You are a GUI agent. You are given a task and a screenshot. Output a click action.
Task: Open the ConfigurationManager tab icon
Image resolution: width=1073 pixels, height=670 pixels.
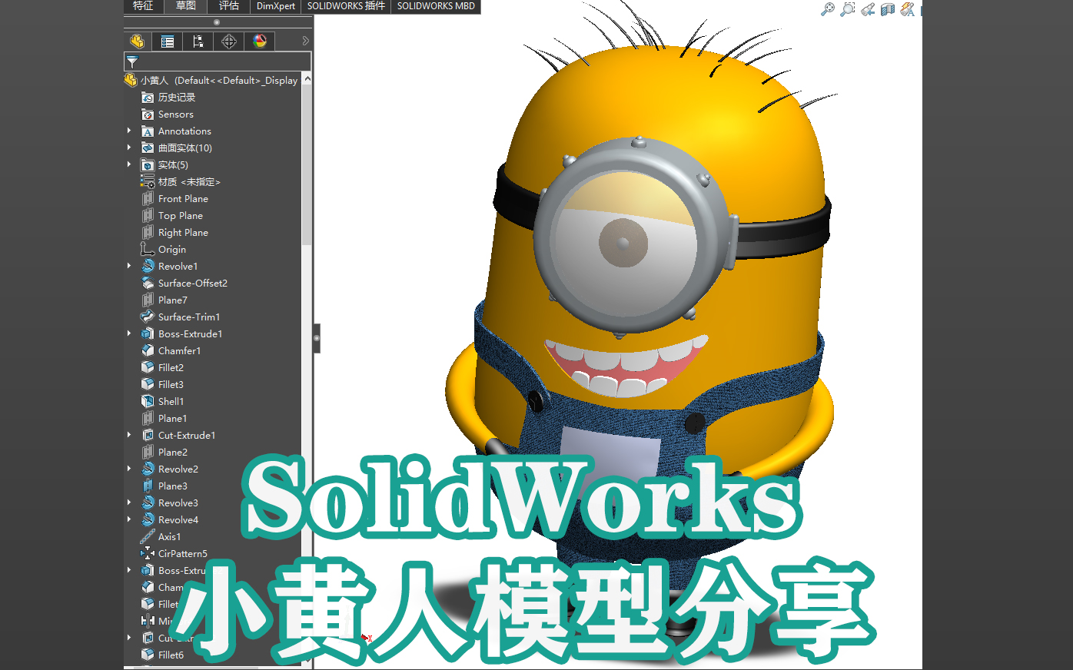[x=198, y=41]
